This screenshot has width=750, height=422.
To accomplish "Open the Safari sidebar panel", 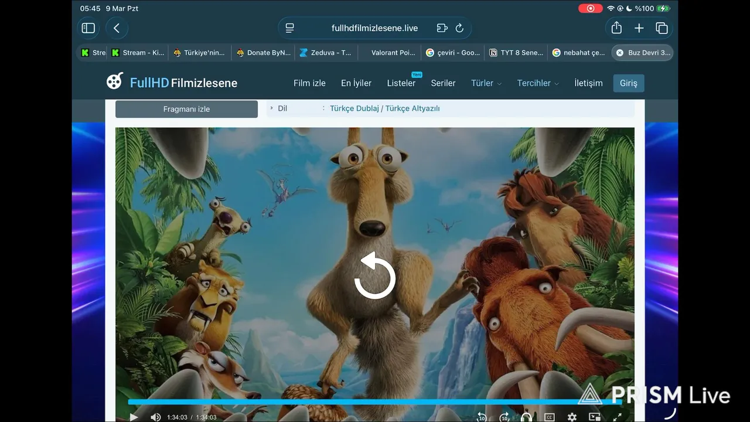I will [x=88, y=28].
